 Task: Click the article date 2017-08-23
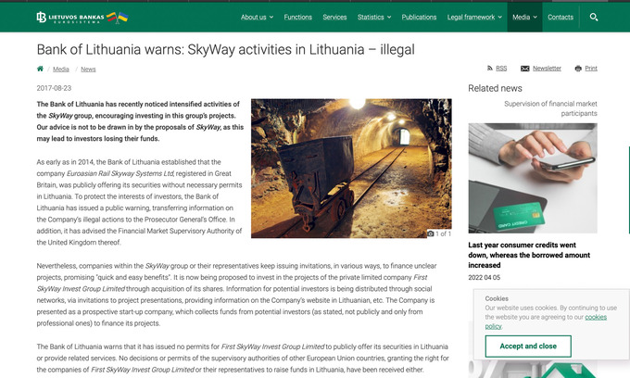(x=54, y=88)
